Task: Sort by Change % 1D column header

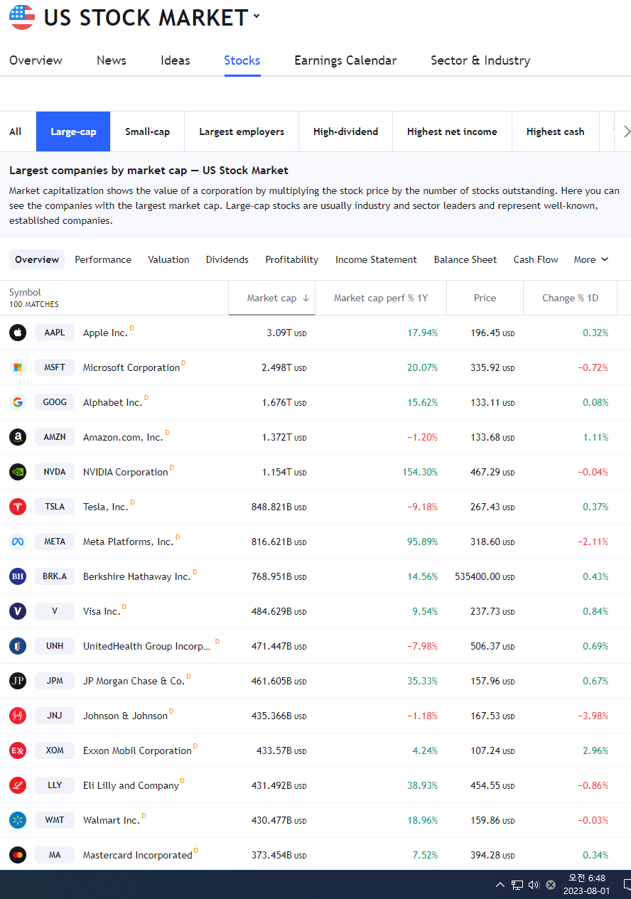Action: click(570, 298)
